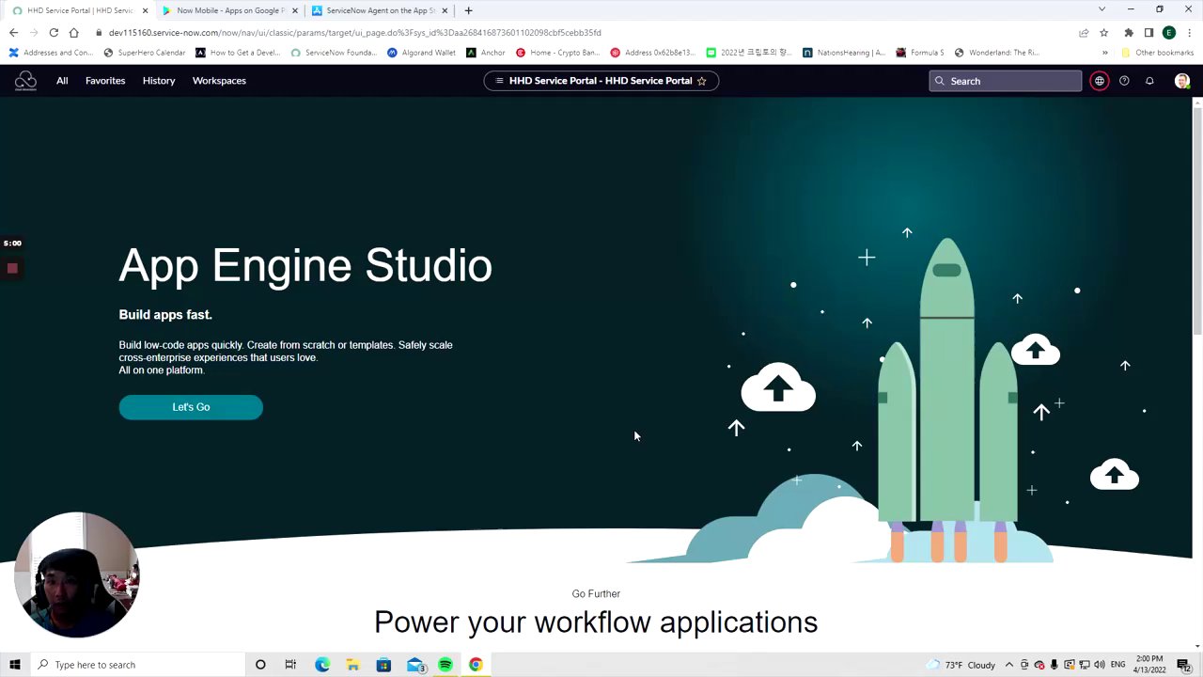Open the ServiceNow Founda... bookmark
1203x677 pixels.
(333, 53)
